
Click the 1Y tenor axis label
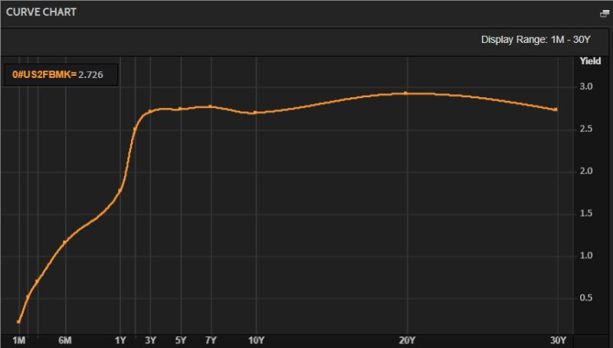click(120, 340)
